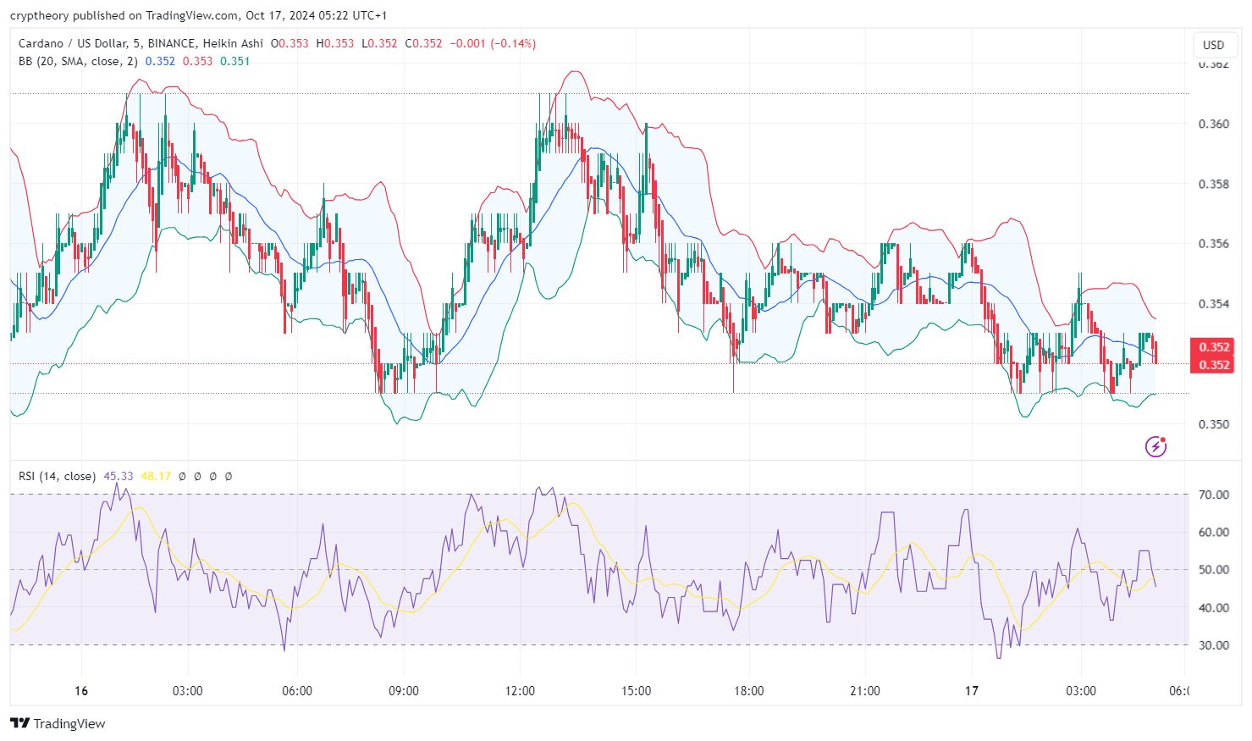
Task: Click the yellow RSI MA value 48.17
Action: coord(156,476)
